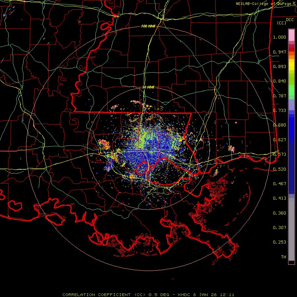
Task: Click the gray low-value band on CC scale
Action: [x=291, y=229]
